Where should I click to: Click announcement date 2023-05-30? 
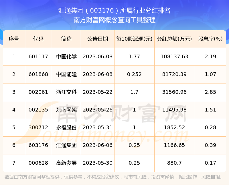coord(98,163)
